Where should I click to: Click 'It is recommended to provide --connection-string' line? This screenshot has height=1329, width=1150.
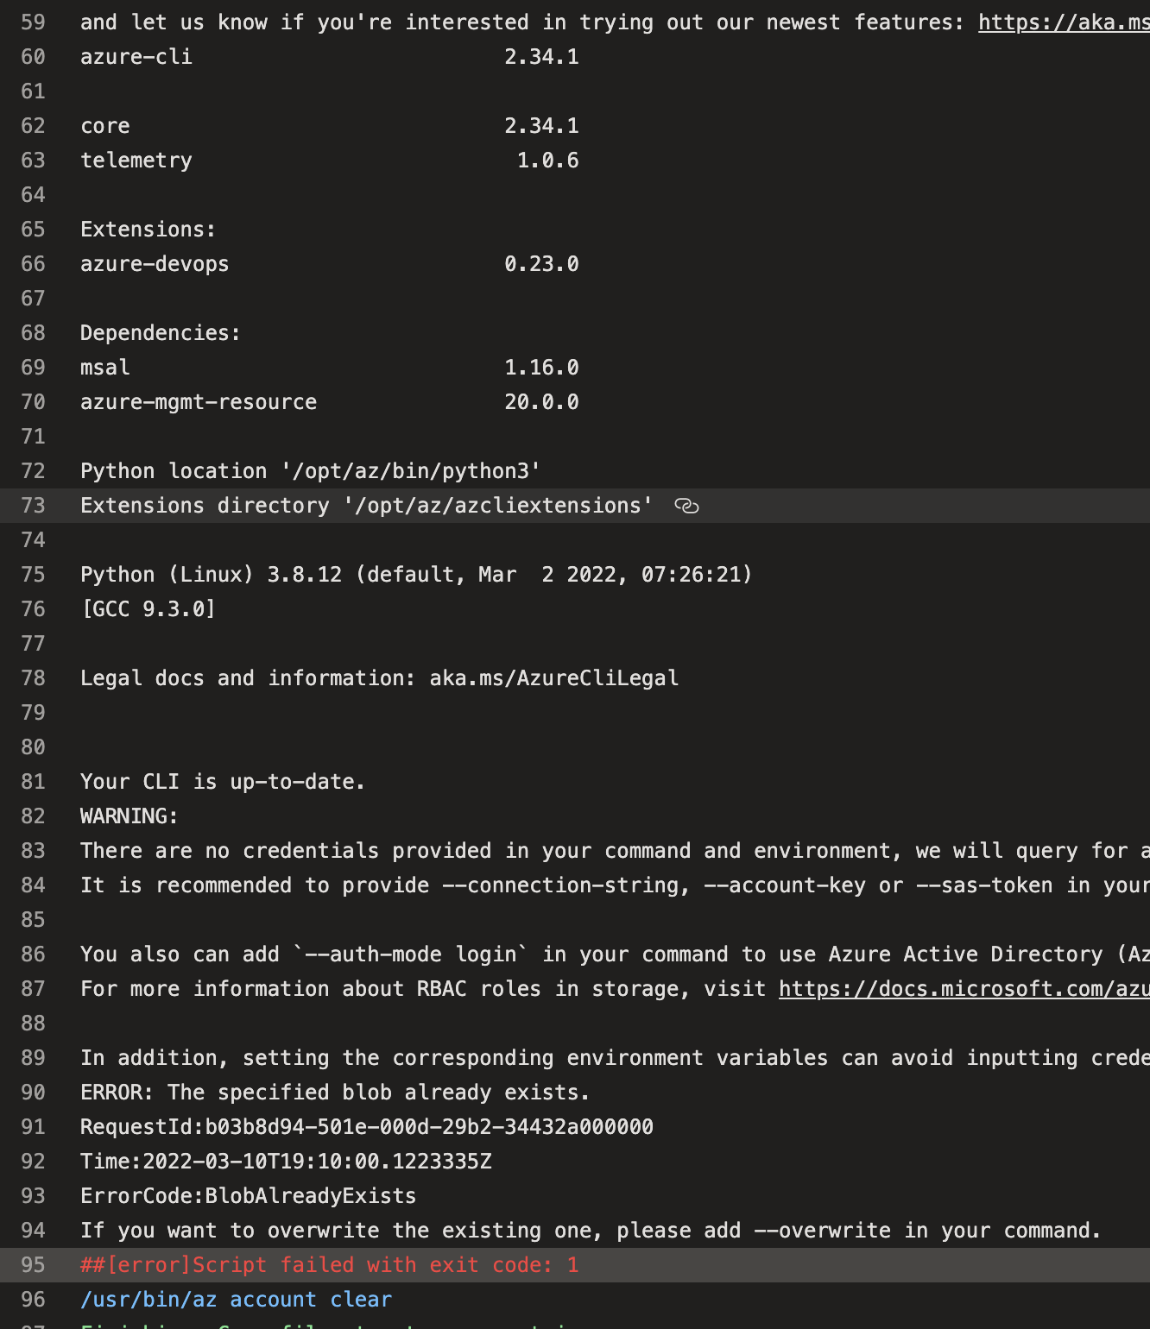[x=615, y=885]
